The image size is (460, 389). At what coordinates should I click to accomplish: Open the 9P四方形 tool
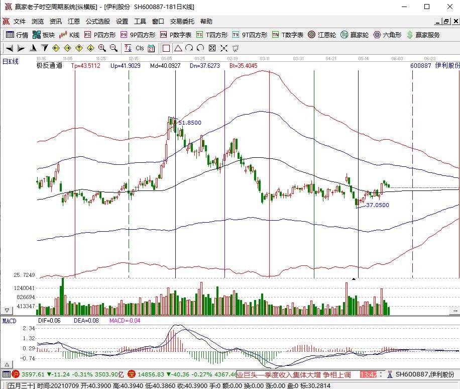pyautogui.click(x=138, y=35)
